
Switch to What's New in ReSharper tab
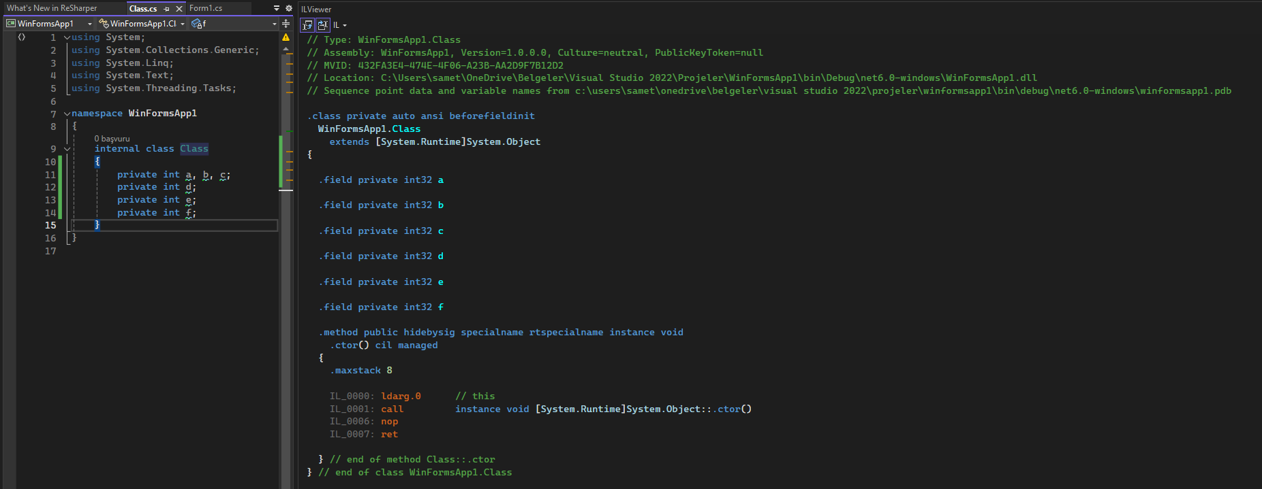tap(52, 8)
